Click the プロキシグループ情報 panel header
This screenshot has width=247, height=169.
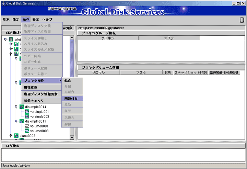pyautogui.click(x=161, y=33)
